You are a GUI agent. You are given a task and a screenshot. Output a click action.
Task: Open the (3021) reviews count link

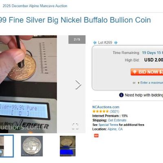pyautogui.click(x=115, y=111)
